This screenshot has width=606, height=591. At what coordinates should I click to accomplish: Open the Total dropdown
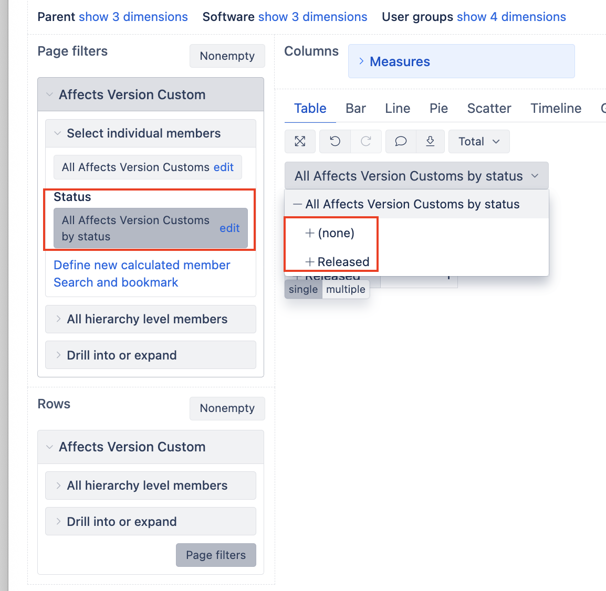(478, 141)
